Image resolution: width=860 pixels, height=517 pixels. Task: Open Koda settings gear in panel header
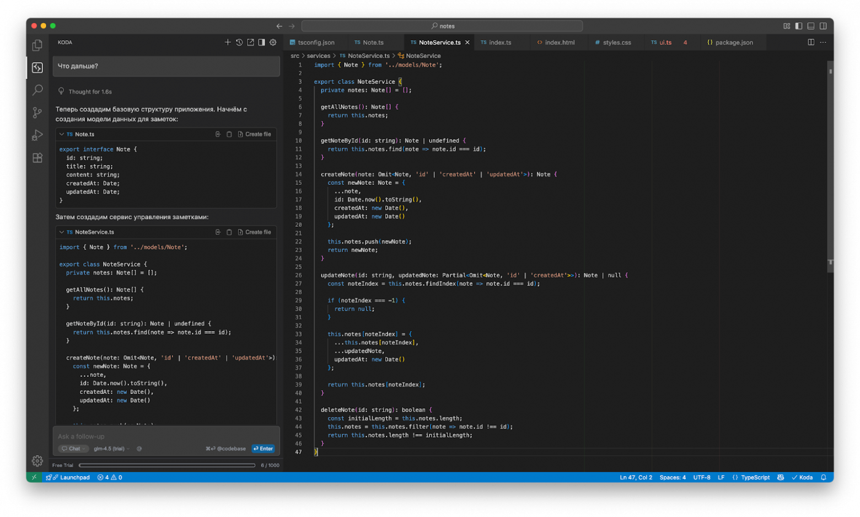(273, 42)
